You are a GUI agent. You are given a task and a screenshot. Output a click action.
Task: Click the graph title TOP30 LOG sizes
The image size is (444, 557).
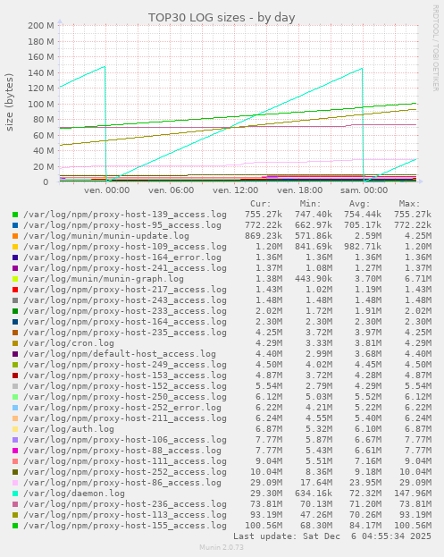[222, 17]
